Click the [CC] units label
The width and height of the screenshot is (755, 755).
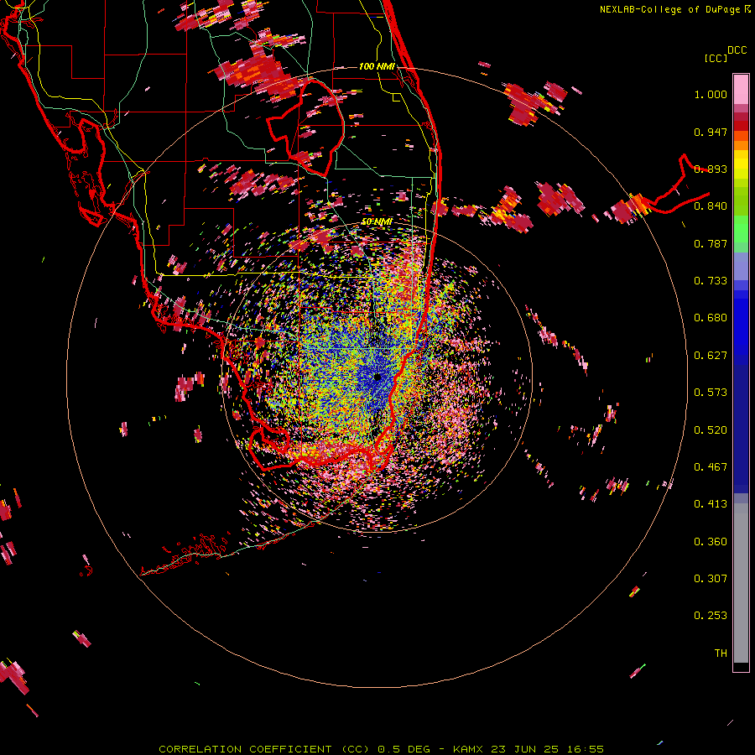pos(716,58)
